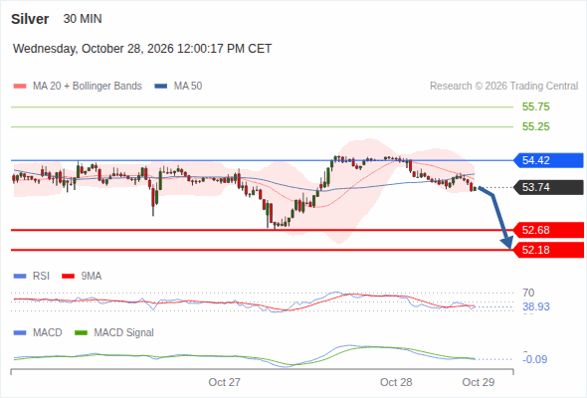Screen dimensions: 587x398
Task: Click the 55.75 resistance level label
Action: click(535, 106)
